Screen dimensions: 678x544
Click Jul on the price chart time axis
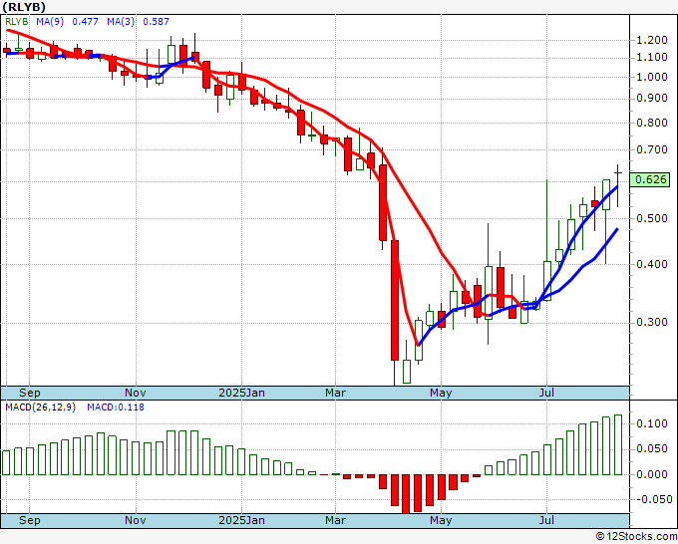[547, 393]
